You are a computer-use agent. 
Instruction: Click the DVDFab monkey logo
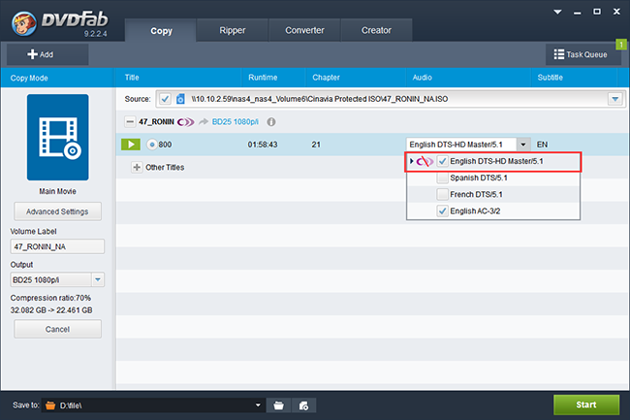point(24,23)
